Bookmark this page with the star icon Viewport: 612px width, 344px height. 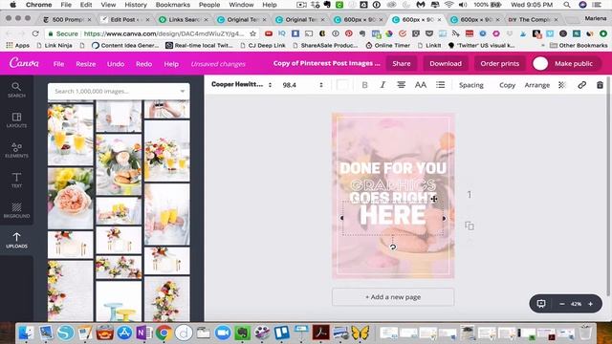point(252,33)
